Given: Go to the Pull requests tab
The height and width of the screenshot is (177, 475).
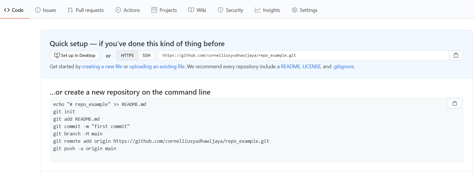Looking at the screenshot, I should (x=89, y=10).
